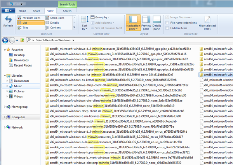Click Size all columns to fit
This screenshot has width=233, height=165.
click(106, 28)
